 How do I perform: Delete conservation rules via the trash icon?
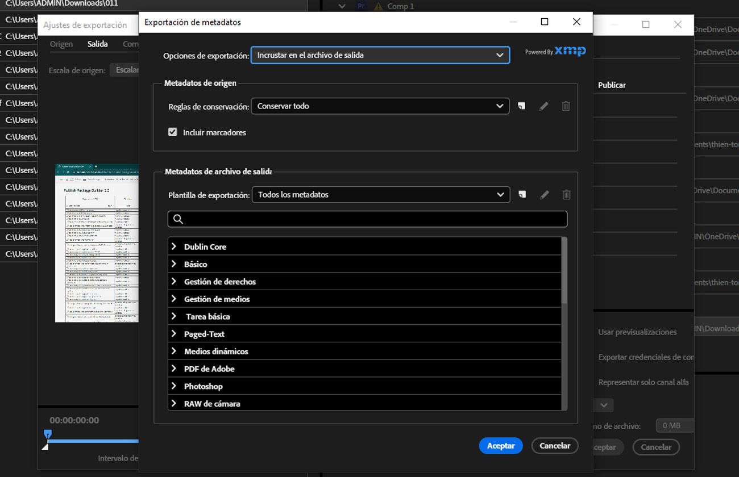tap(566, 106)
